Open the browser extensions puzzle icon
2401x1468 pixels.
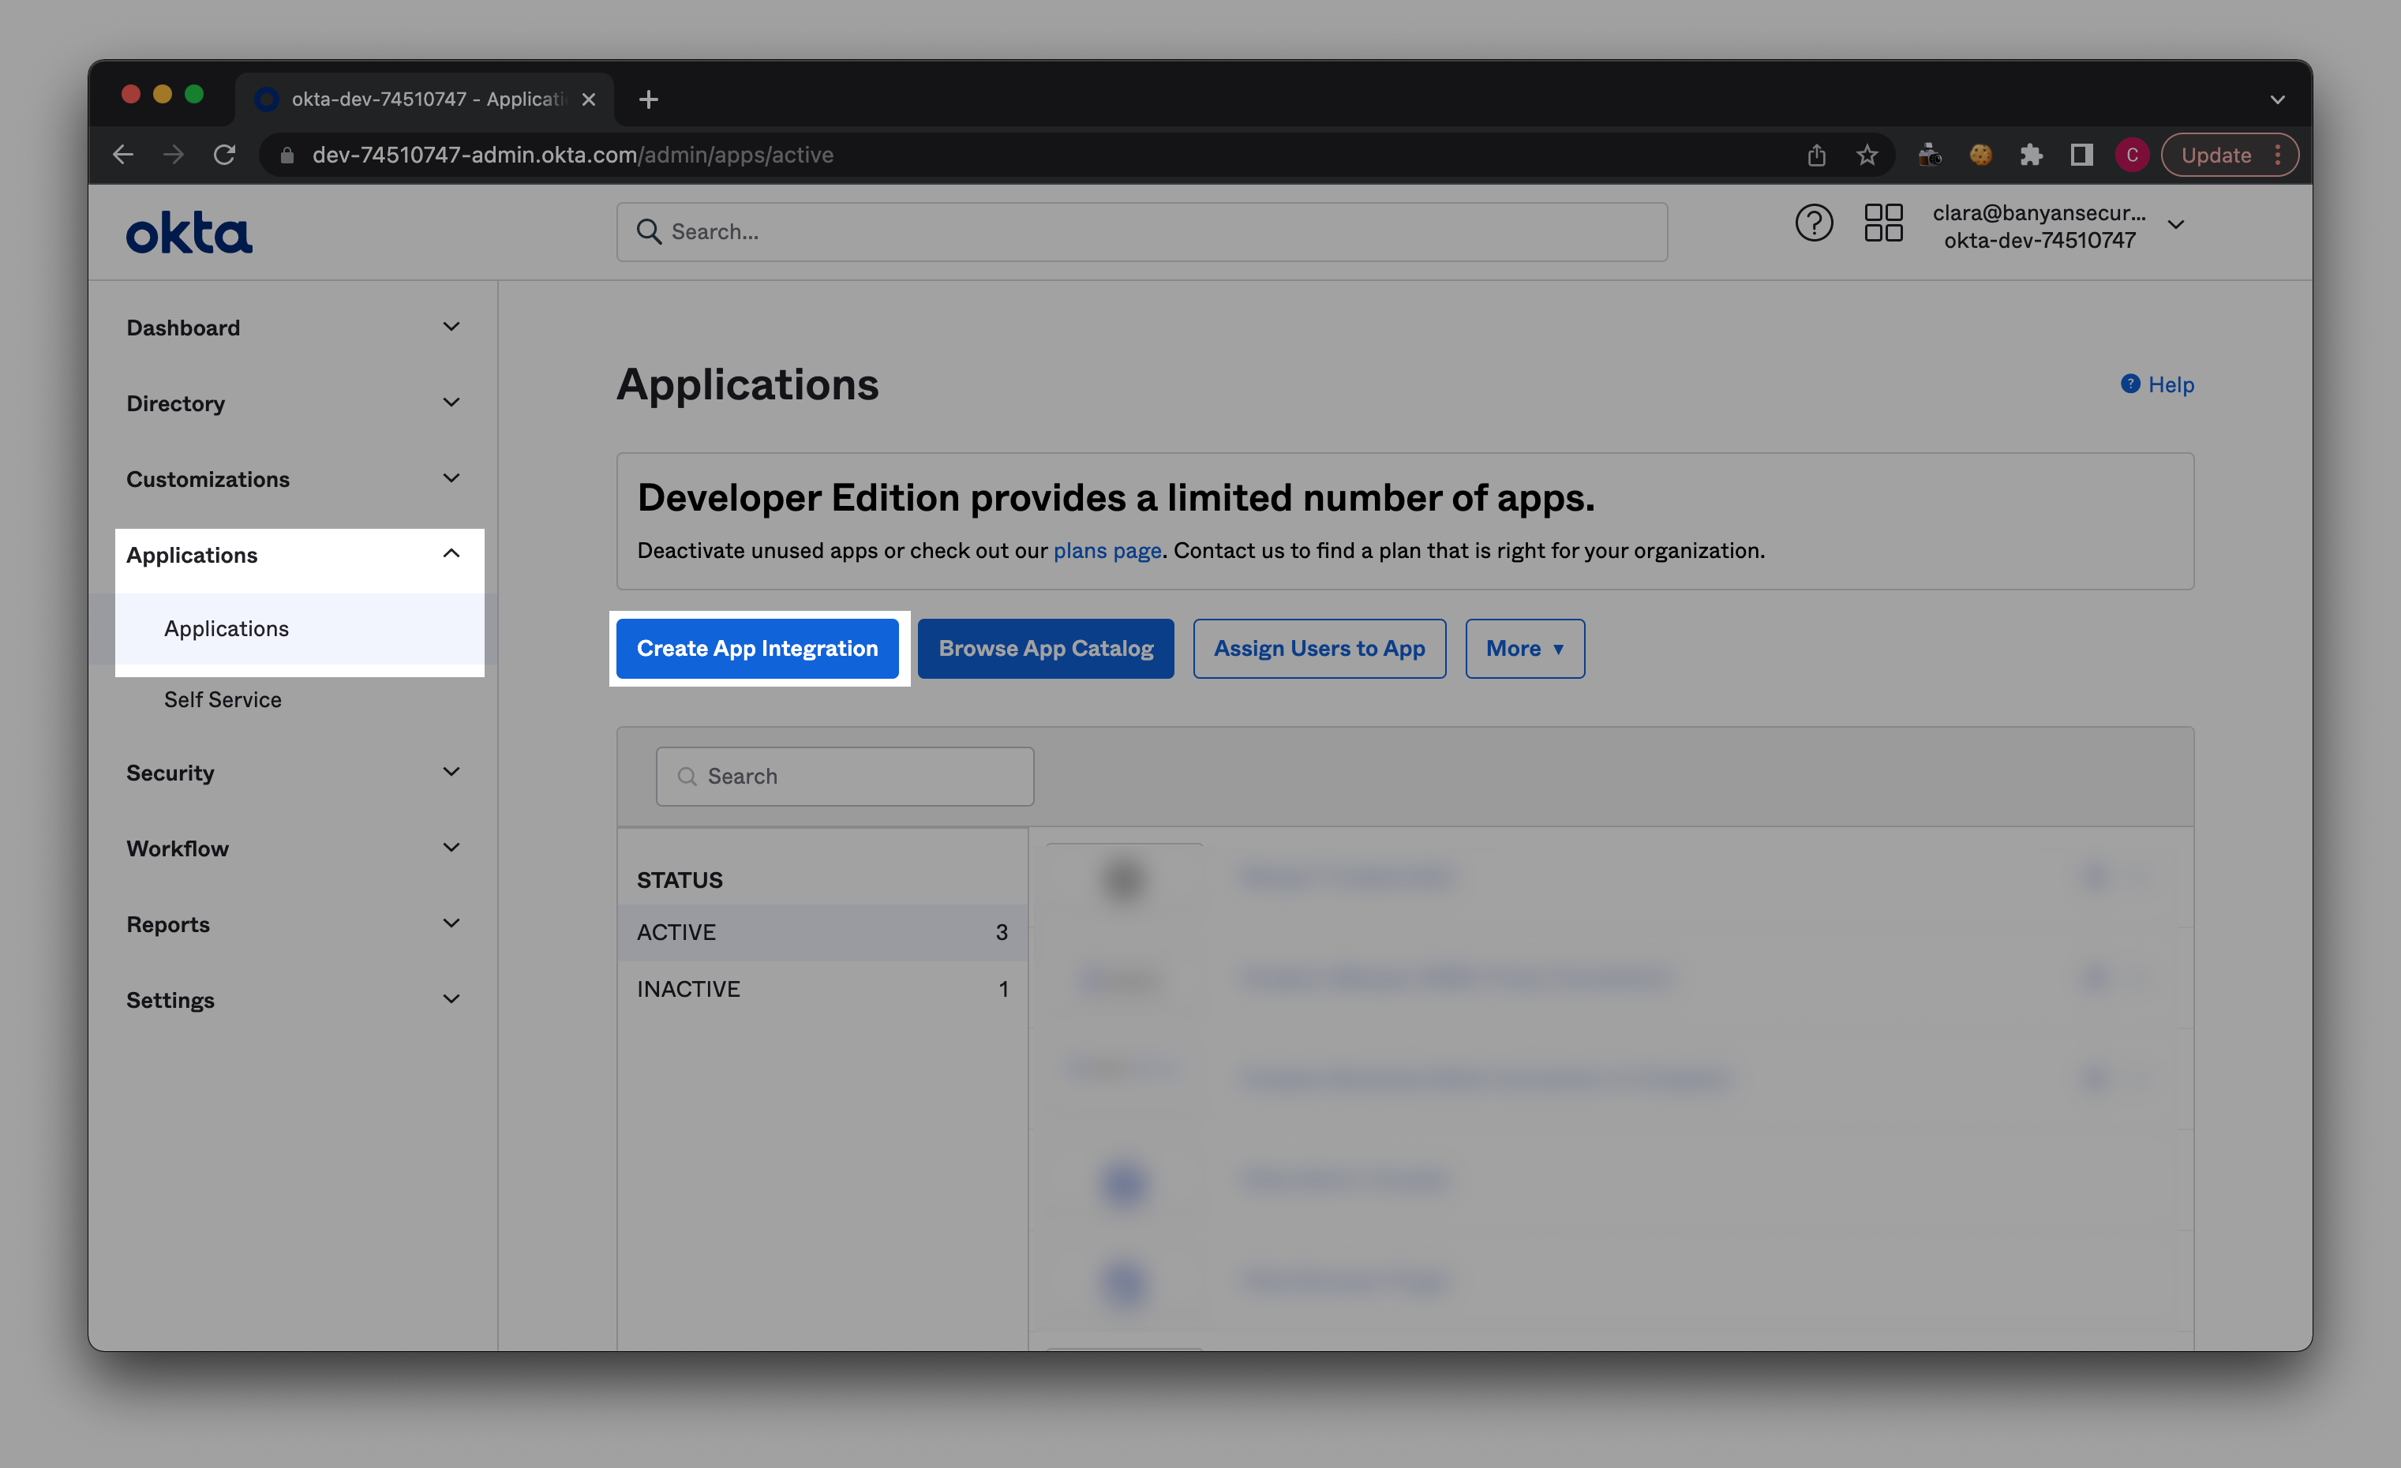[2031, 155]
